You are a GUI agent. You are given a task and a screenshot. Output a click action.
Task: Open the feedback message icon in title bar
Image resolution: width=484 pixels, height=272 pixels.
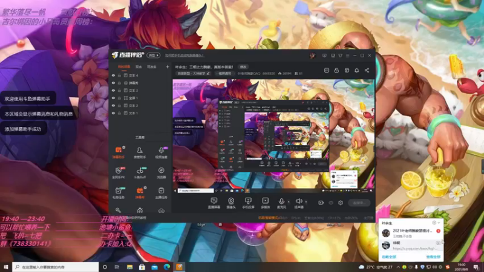(324, 56)
